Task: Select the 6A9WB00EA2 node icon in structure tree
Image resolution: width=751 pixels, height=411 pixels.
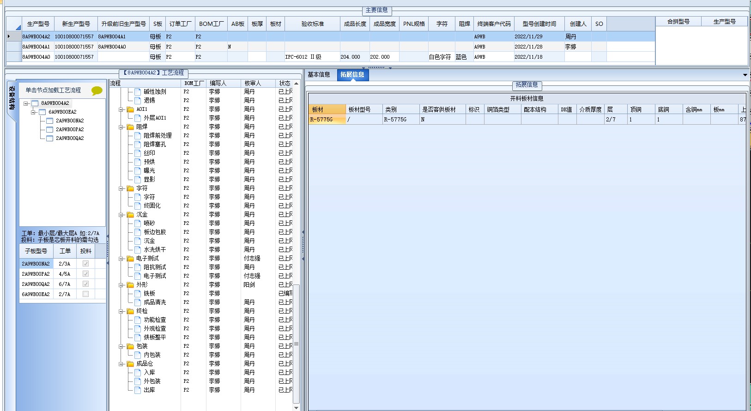Action: coord(42,112)
